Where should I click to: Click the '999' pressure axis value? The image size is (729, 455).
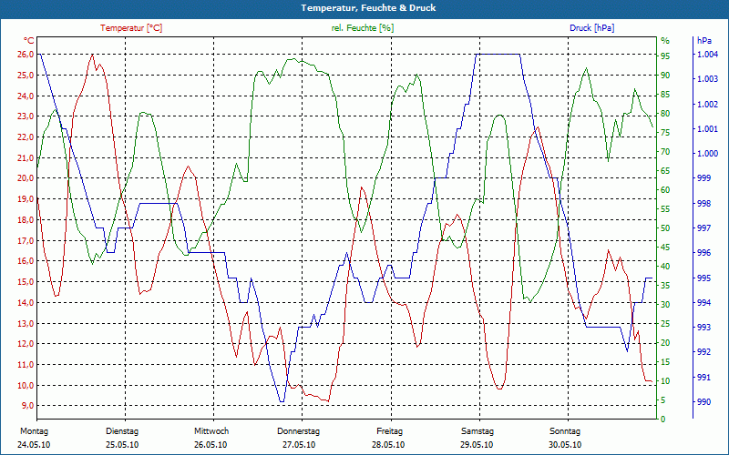[703, 178]
